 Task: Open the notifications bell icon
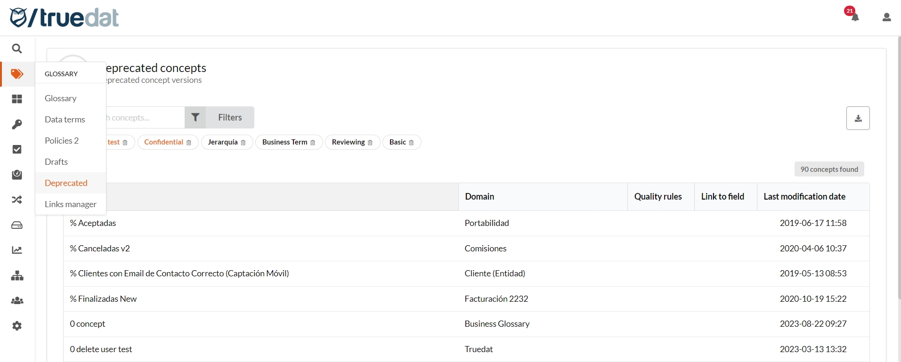coord(854,17)
